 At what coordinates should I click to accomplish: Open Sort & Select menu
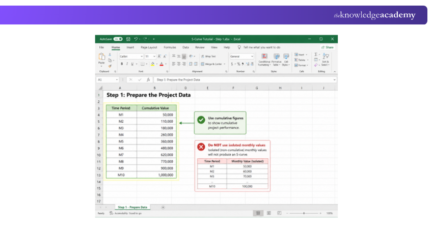pyautogui.click(x=326, y=60)
